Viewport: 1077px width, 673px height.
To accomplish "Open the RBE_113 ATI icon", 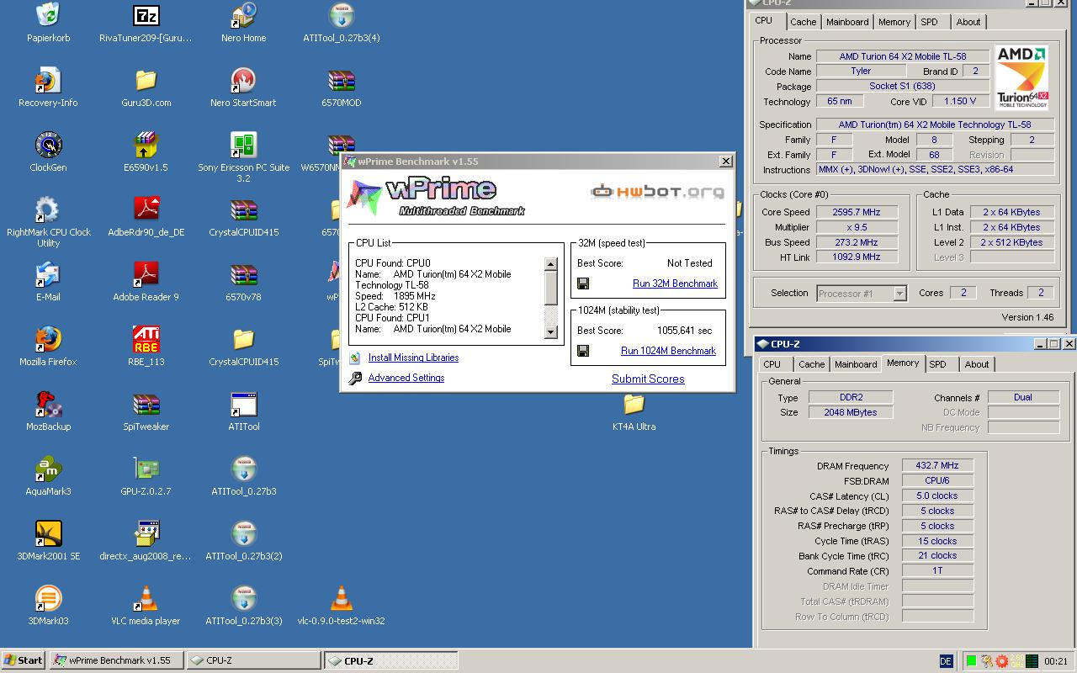I will pos(146,339).
